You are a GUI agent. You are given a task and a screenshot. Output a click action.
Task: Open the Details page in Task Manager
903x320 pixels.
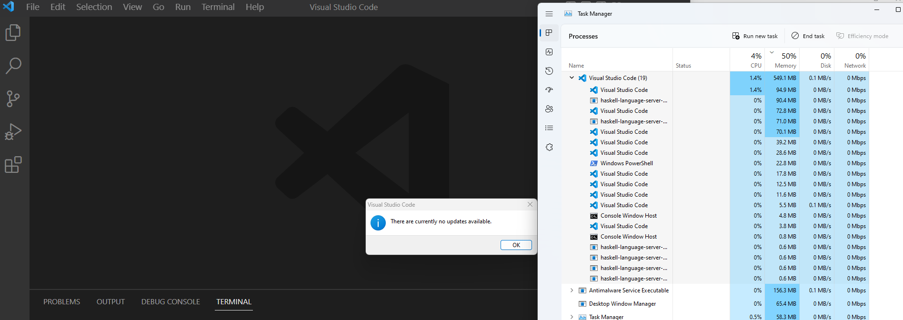(x=549, y=128)
